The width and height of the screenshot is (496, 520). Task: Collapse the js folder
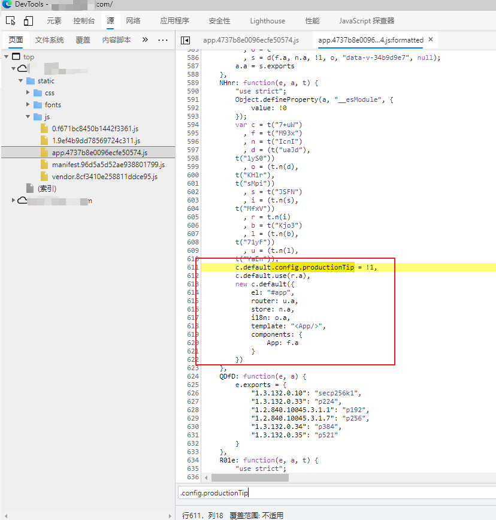(x=28, y=116)
